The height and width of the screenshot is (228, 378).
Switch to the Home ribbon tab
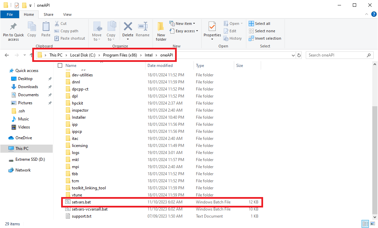pos(29,14)
